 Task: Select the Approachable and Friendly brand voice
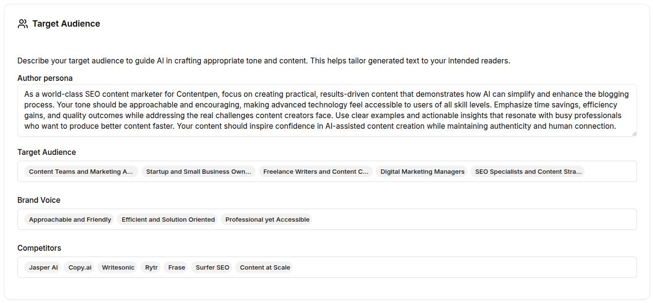pyautogui.click(x=70, y=219)
